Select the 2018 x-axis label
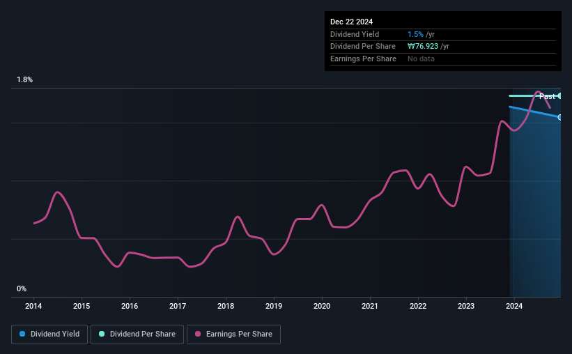The image size is (572, 354). [x=226, y=306]
